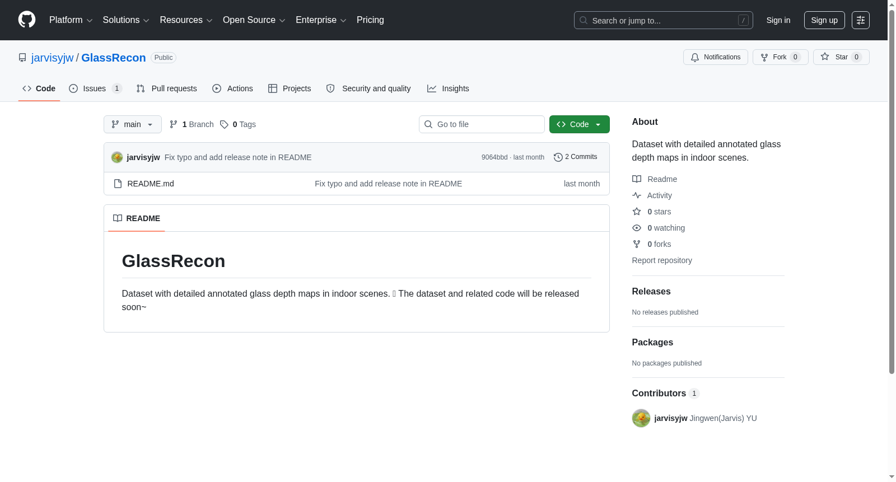Screen dimensions: 896x482
Task: Click the Notifications bell button
Action: tap(715, 57)
